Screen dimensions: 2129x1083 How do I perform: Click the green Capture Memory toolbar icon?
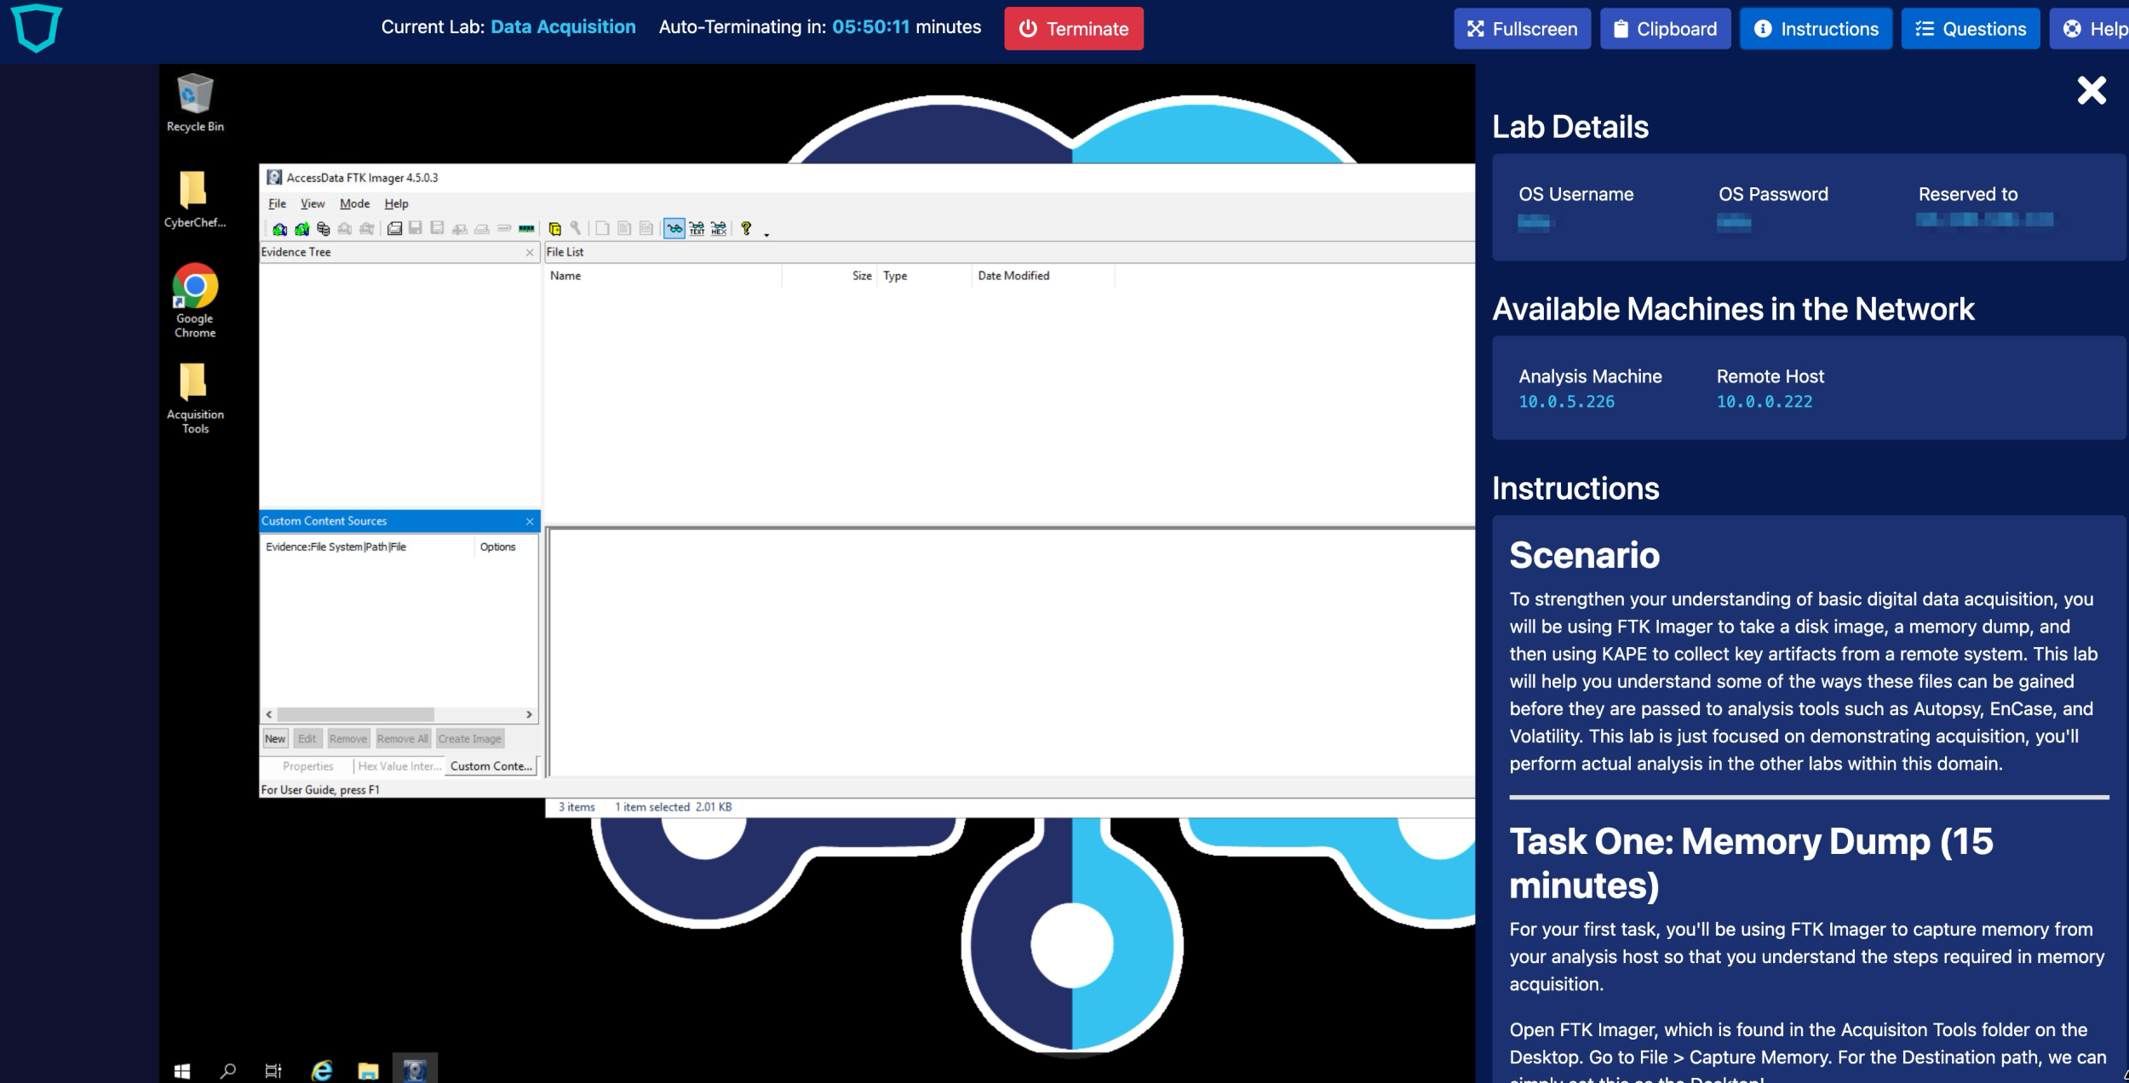(526, 228)
